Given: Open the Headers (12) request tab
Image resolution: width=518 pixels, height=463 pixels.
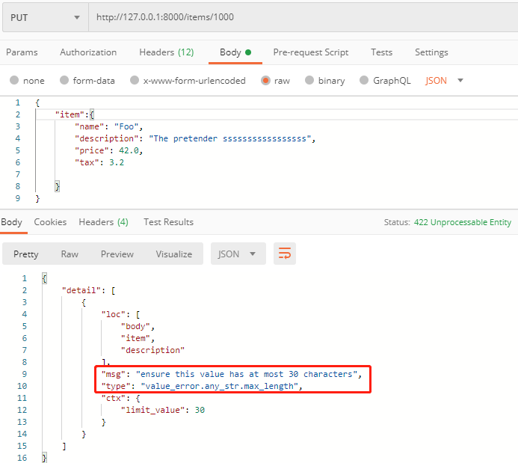Looking at the screenshot, I should (x=166, y=52).
